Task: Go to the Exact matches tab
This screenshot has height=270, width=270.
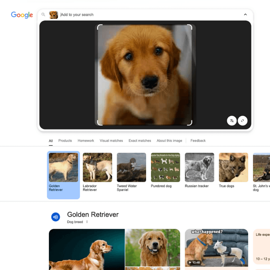Action: (x=140, y=141)
